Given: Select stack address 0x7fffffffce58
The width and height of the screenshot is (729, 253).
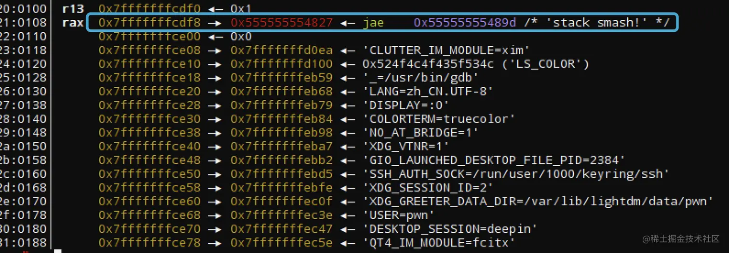Looking at the screenshot, I should click(149, 187).
